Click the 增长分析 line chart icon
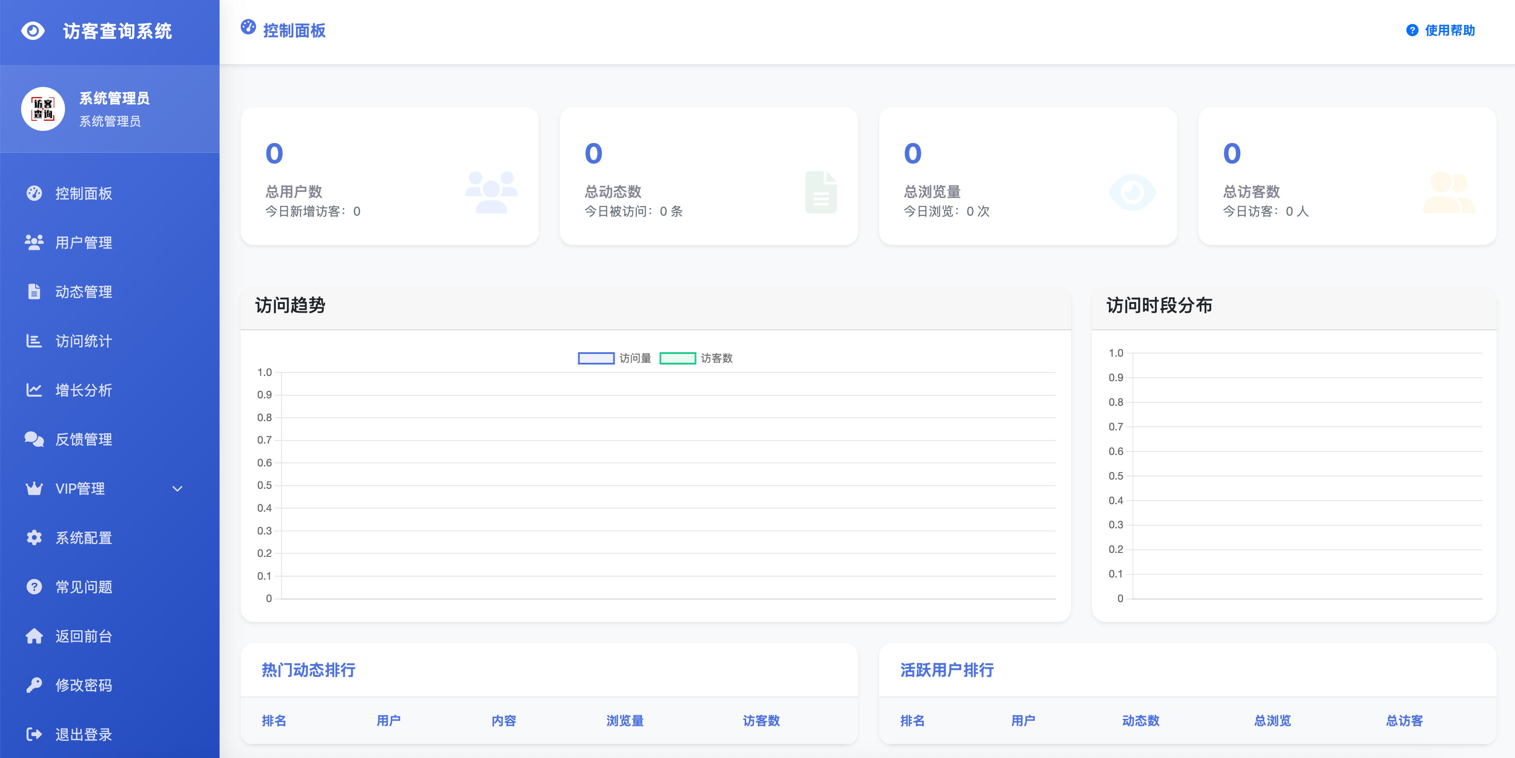 pos(34,390)
